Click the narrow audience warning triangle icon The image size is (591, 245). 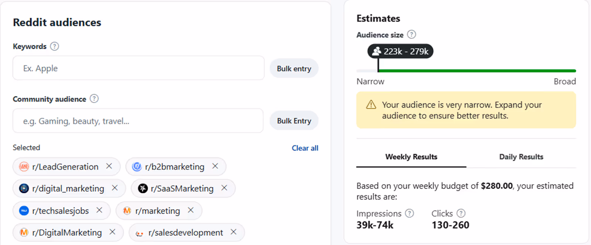371,105
